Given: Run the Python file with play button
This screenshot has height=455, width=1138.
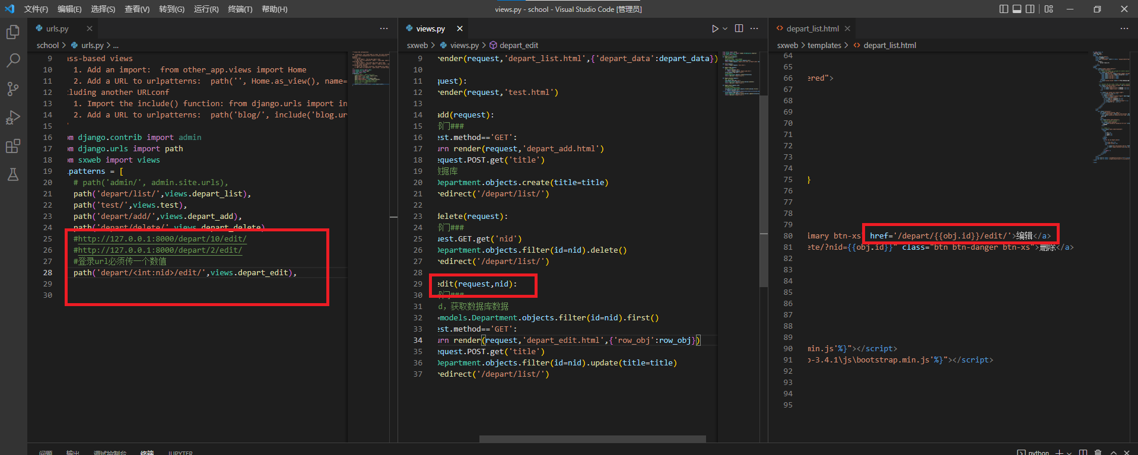Looking at the screenshot, I should [715, 28].
